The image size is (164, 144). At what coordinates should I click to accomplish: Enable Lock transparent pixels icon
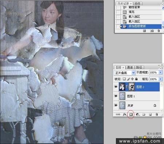[124, 79]
